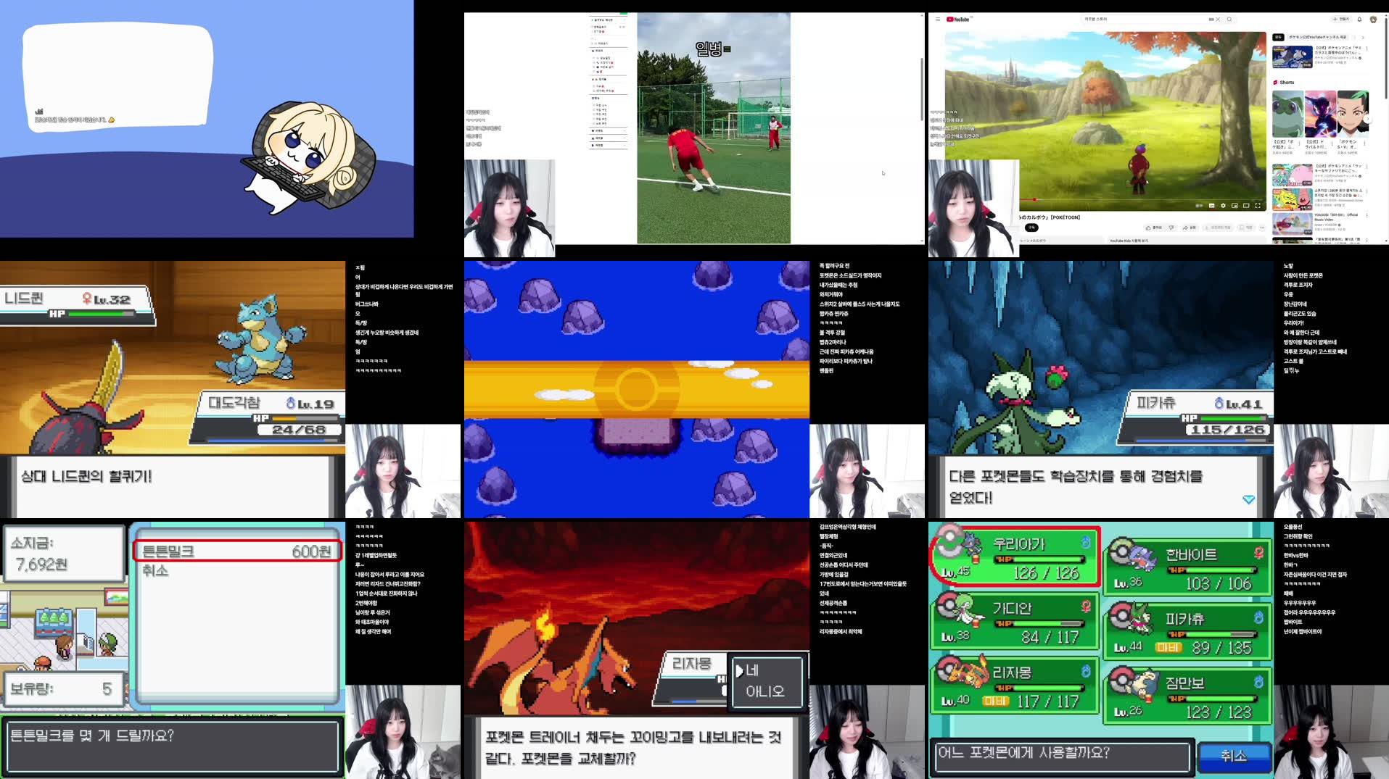Subscribe with the black 구독 button
Image resolution: width=1389 pixels, height=779 pixels.
point(1031,228)
